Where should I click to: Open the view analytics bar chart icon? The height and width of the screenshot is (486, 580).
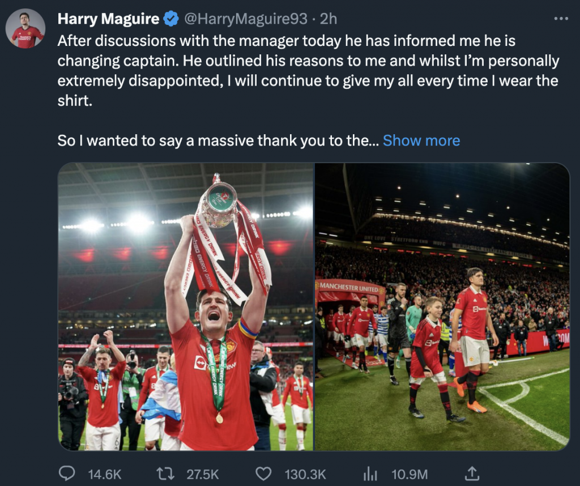[370, 474]
